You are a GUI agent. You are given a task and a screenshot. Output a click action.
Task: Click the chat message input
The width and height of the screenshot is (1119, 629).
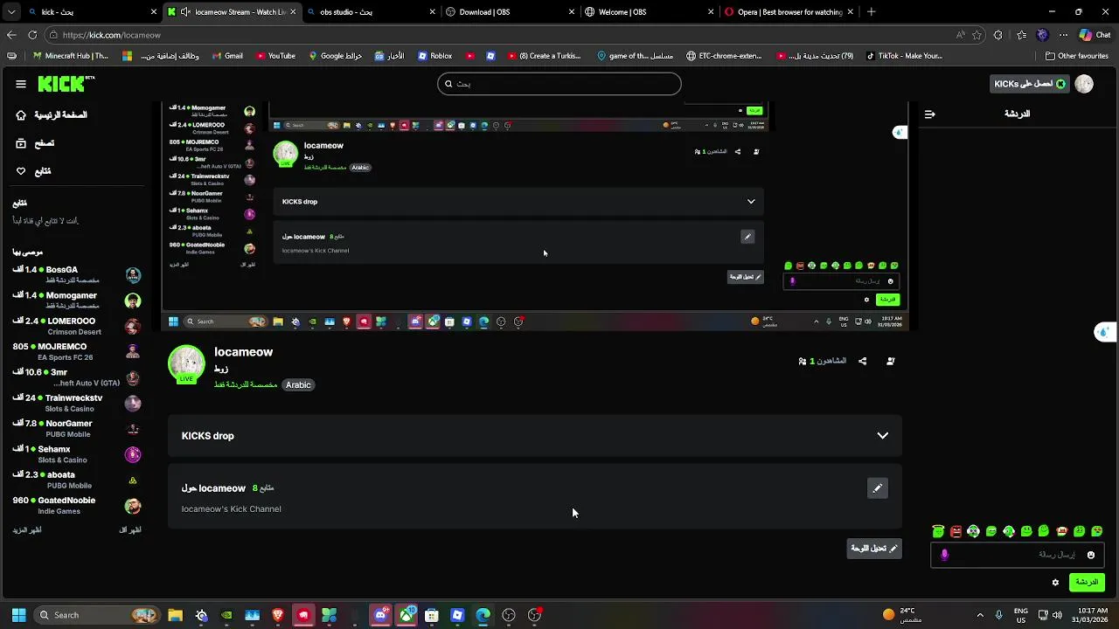(1017, 554)
